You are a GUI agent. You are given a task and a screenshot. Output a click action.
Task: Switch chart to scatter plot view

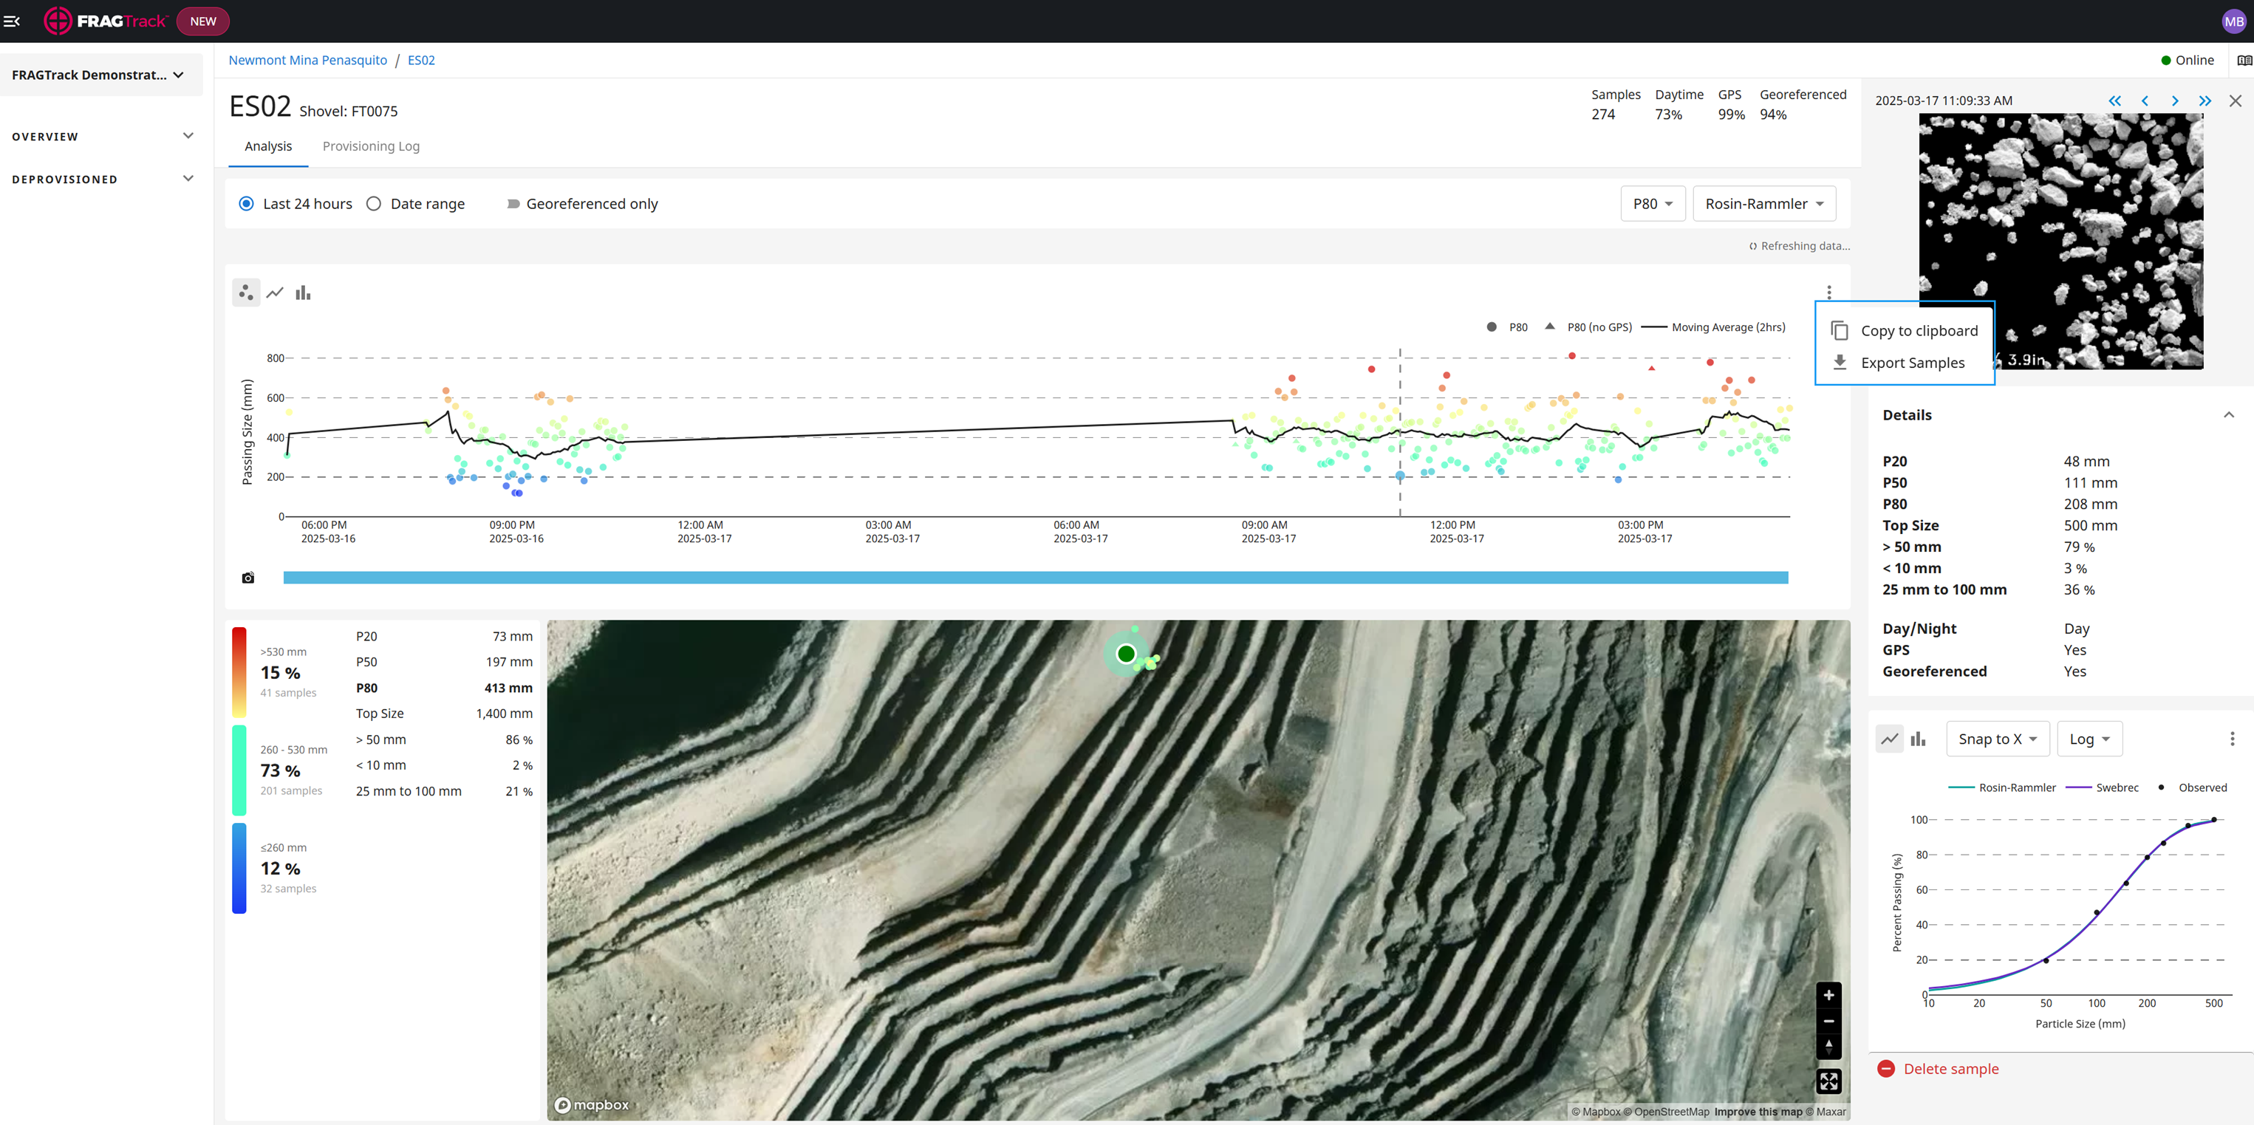[x=246, y=293]
